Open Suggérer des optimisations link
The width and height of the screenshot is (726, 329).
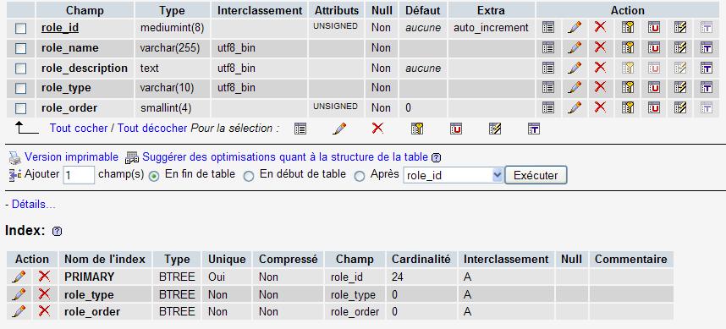pyautogui.click(x=285, y=156)
